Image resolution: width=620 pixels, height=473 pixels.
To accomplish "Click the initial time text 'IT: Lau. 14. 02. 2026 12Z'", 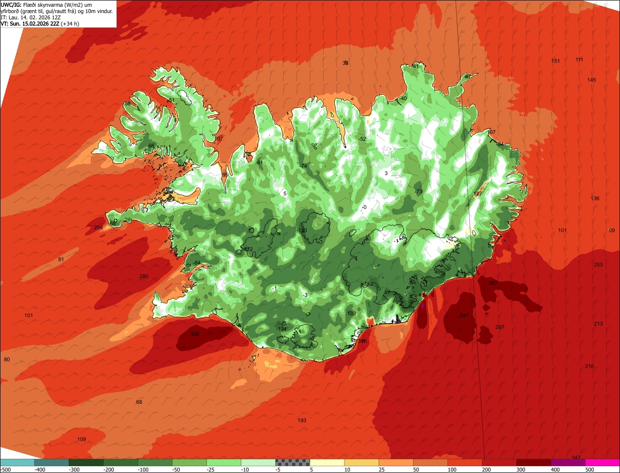I will tap(31, 17).
